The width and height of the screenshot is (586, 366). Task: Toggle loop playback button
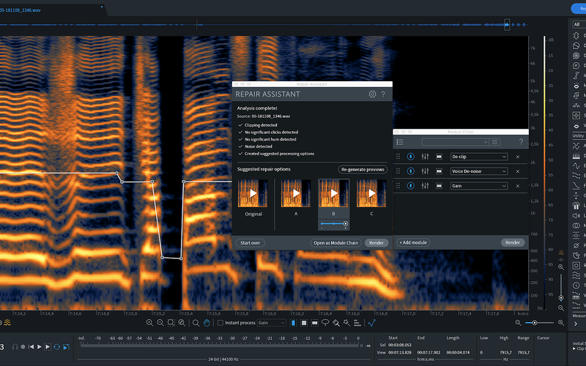(57, 346)
